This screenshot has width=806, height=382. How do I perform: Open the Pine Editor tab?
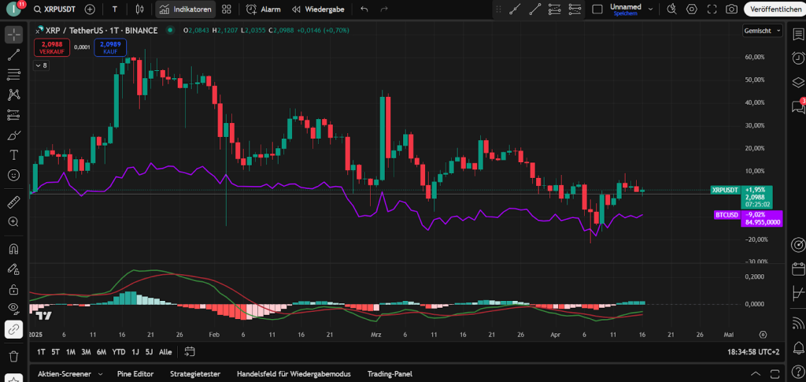click(x=135, y=374)
